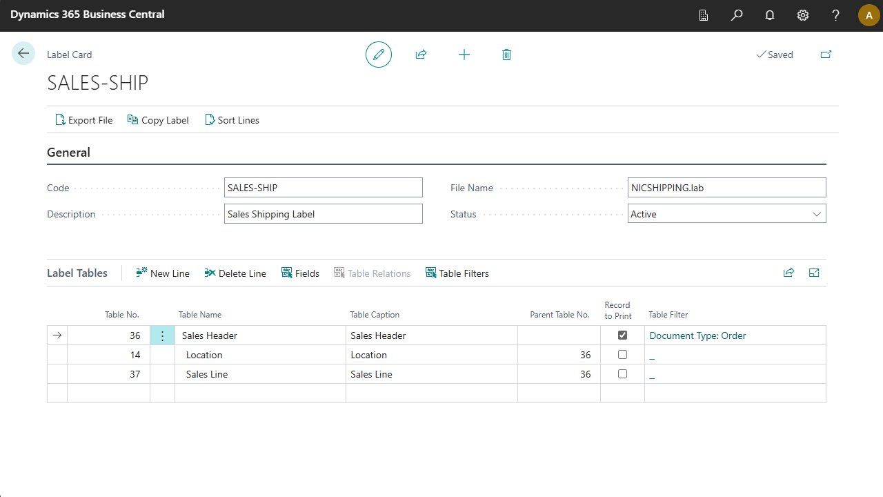Toggle Record to Print for Sales Header
The height and width of the screenshot is (497, 883).
[622, 335]
